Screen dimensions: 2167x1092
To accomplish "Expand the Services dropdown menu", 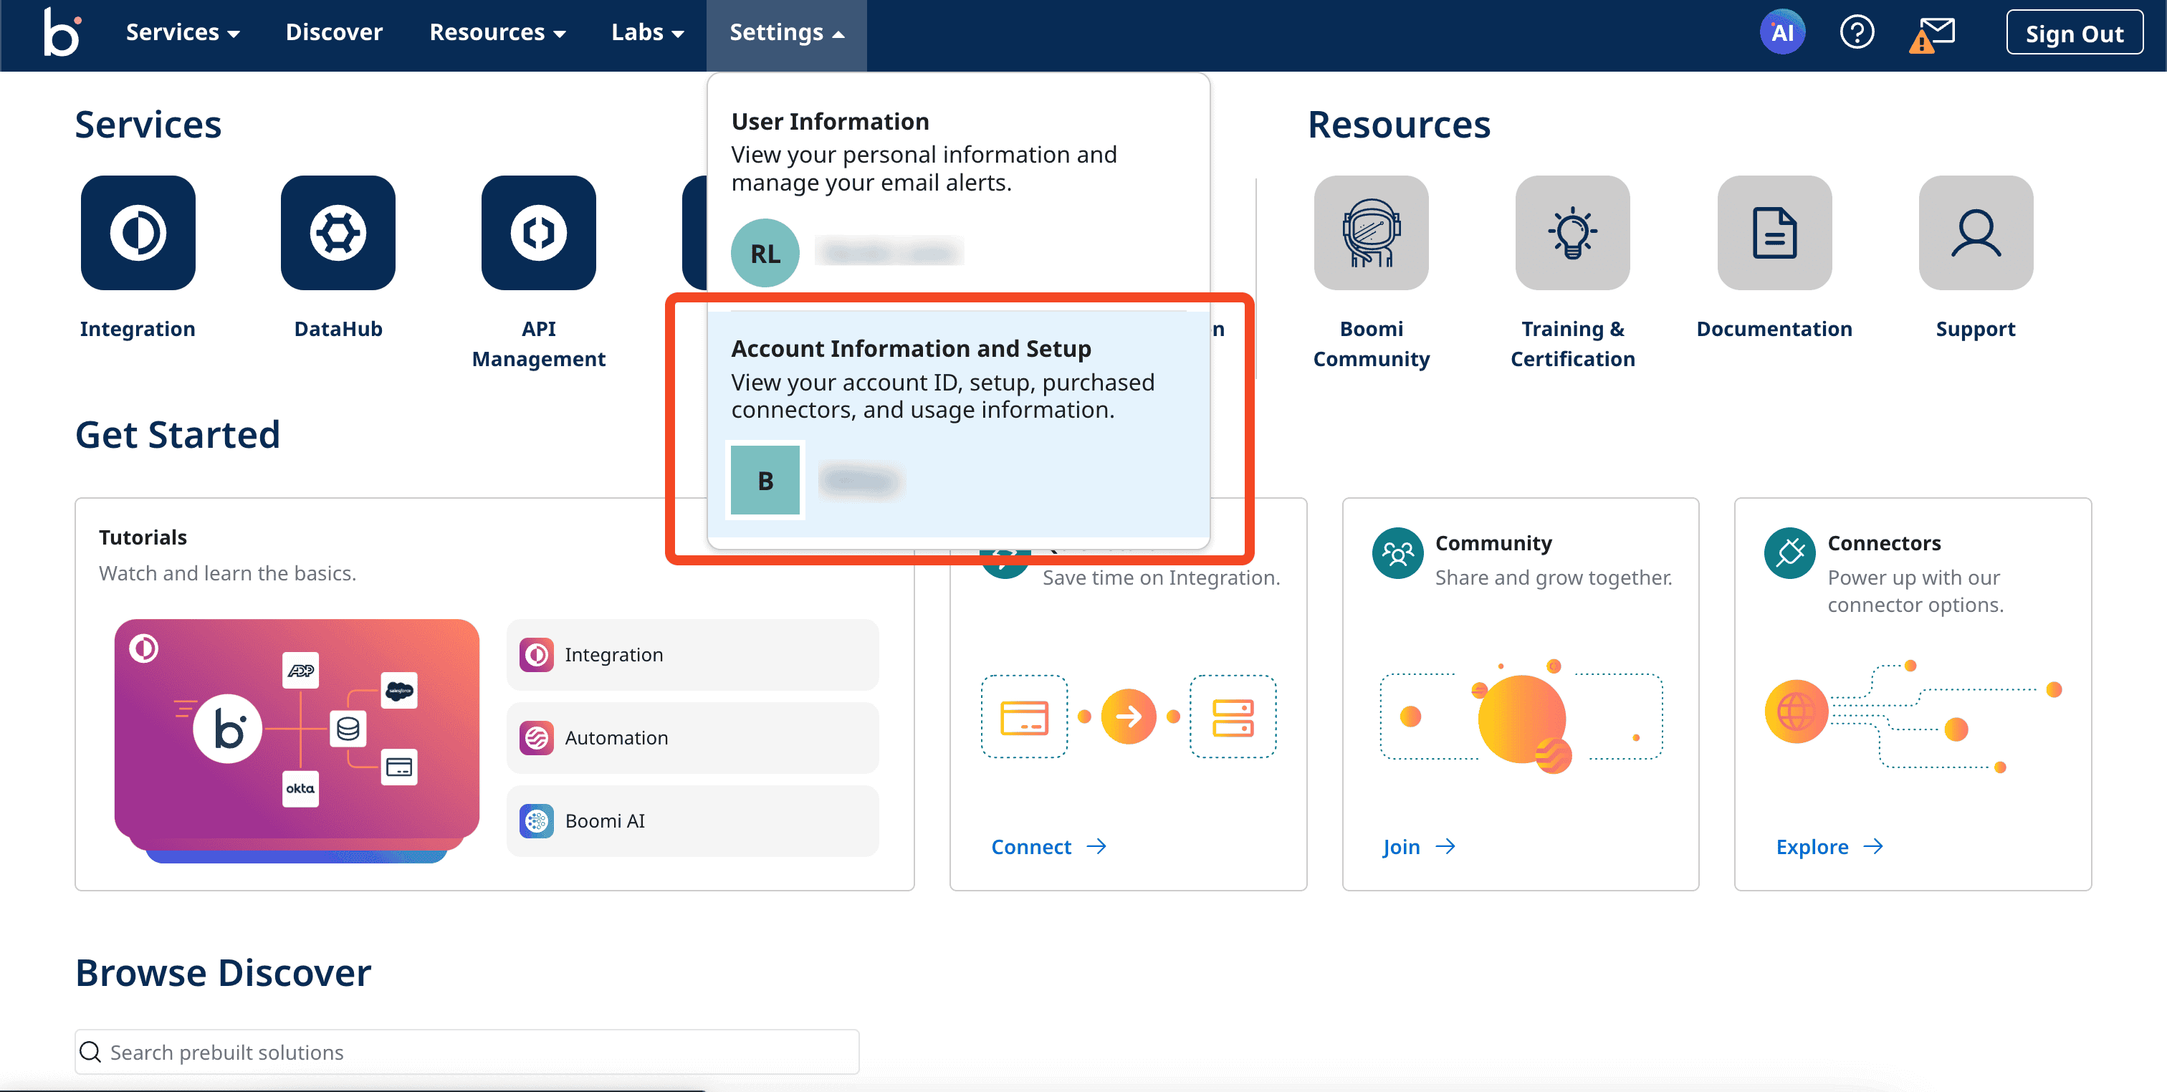I will coord(183,34).
